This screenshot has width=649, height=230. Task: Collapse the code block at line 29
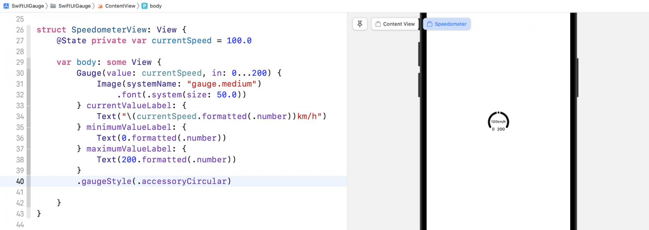pos(29,62)
